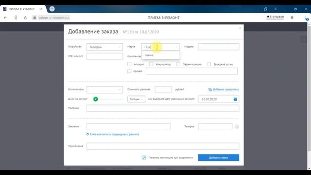Open the Сегодня days dropdown
This screenshot has width=311, height=175.
coord(136,99)
